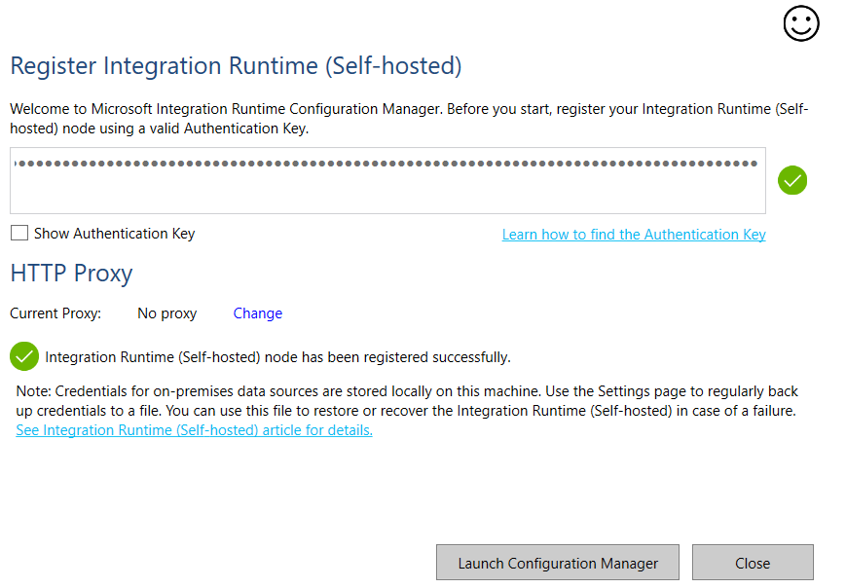The height and width of the screenshot is (588, 846).
Task: Click the green checkmark beside the key field
Action: click(792, 180)
